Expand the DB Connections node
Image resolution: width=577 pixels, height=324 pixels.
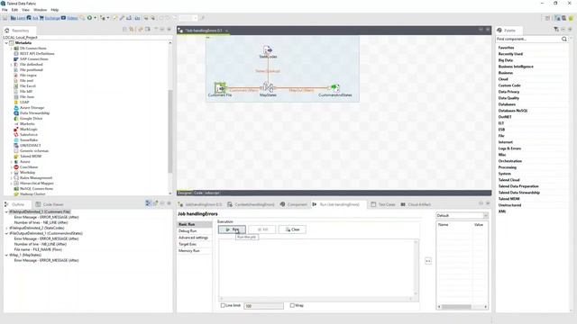(12, 48)
